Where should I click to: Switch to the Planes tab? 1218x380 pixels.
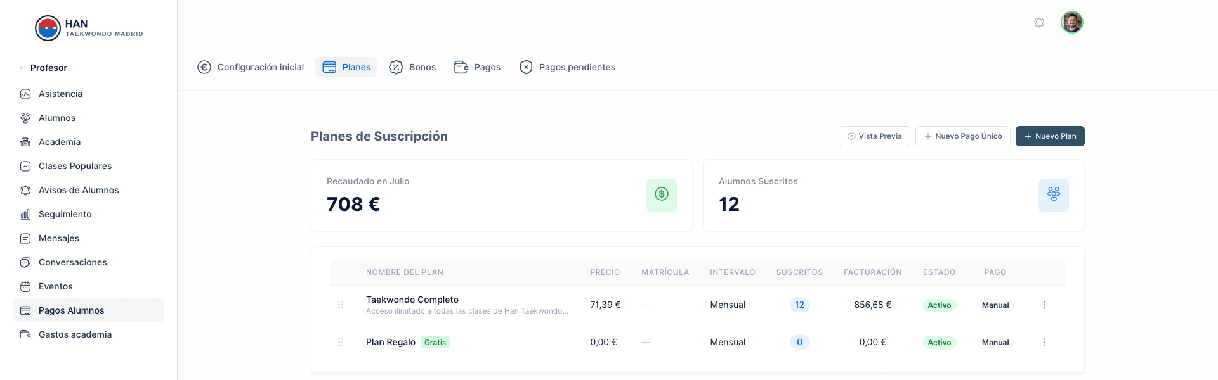[346, 67]
